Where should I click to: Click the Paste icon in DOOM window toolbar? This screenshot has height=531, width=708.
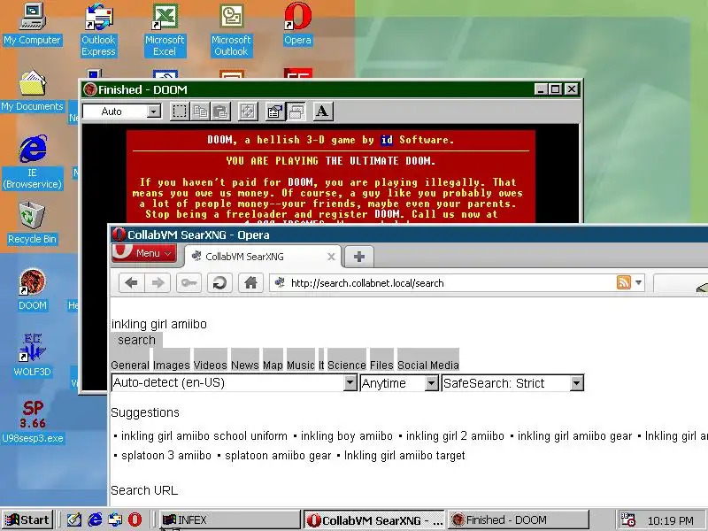tap(220, 112)
